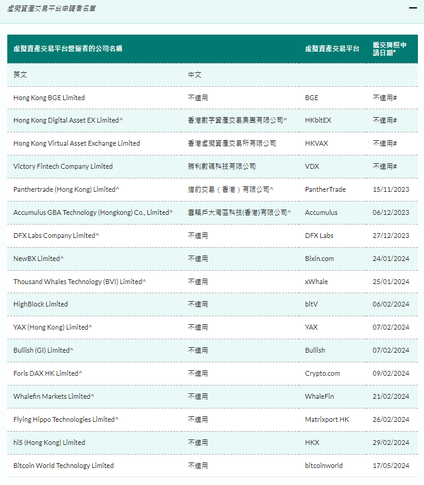
Task: Click Chinese name 獵豹交易（香港）有限公司
Action: (x=231, y=189)
